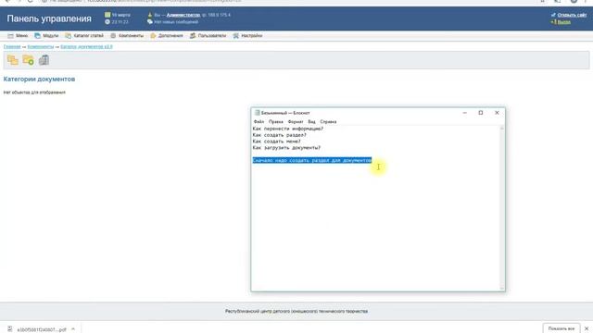Image resolution: width=593 pixels, height=333 pixels.
Task: Click the Notepad title bar document icon
Action: (x=257, y=113)
